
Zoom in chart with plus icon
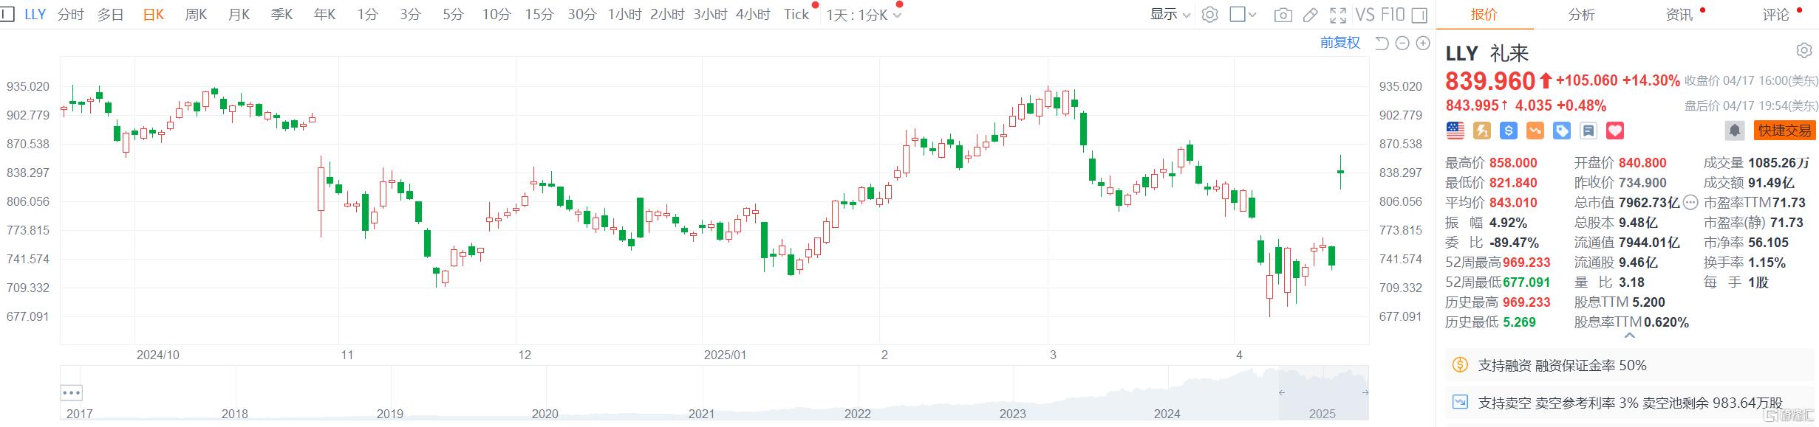[x=1423, y=44]
